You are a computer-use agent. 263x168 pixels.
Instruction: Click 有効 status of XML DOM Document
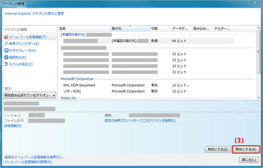[x=154, y=85]
